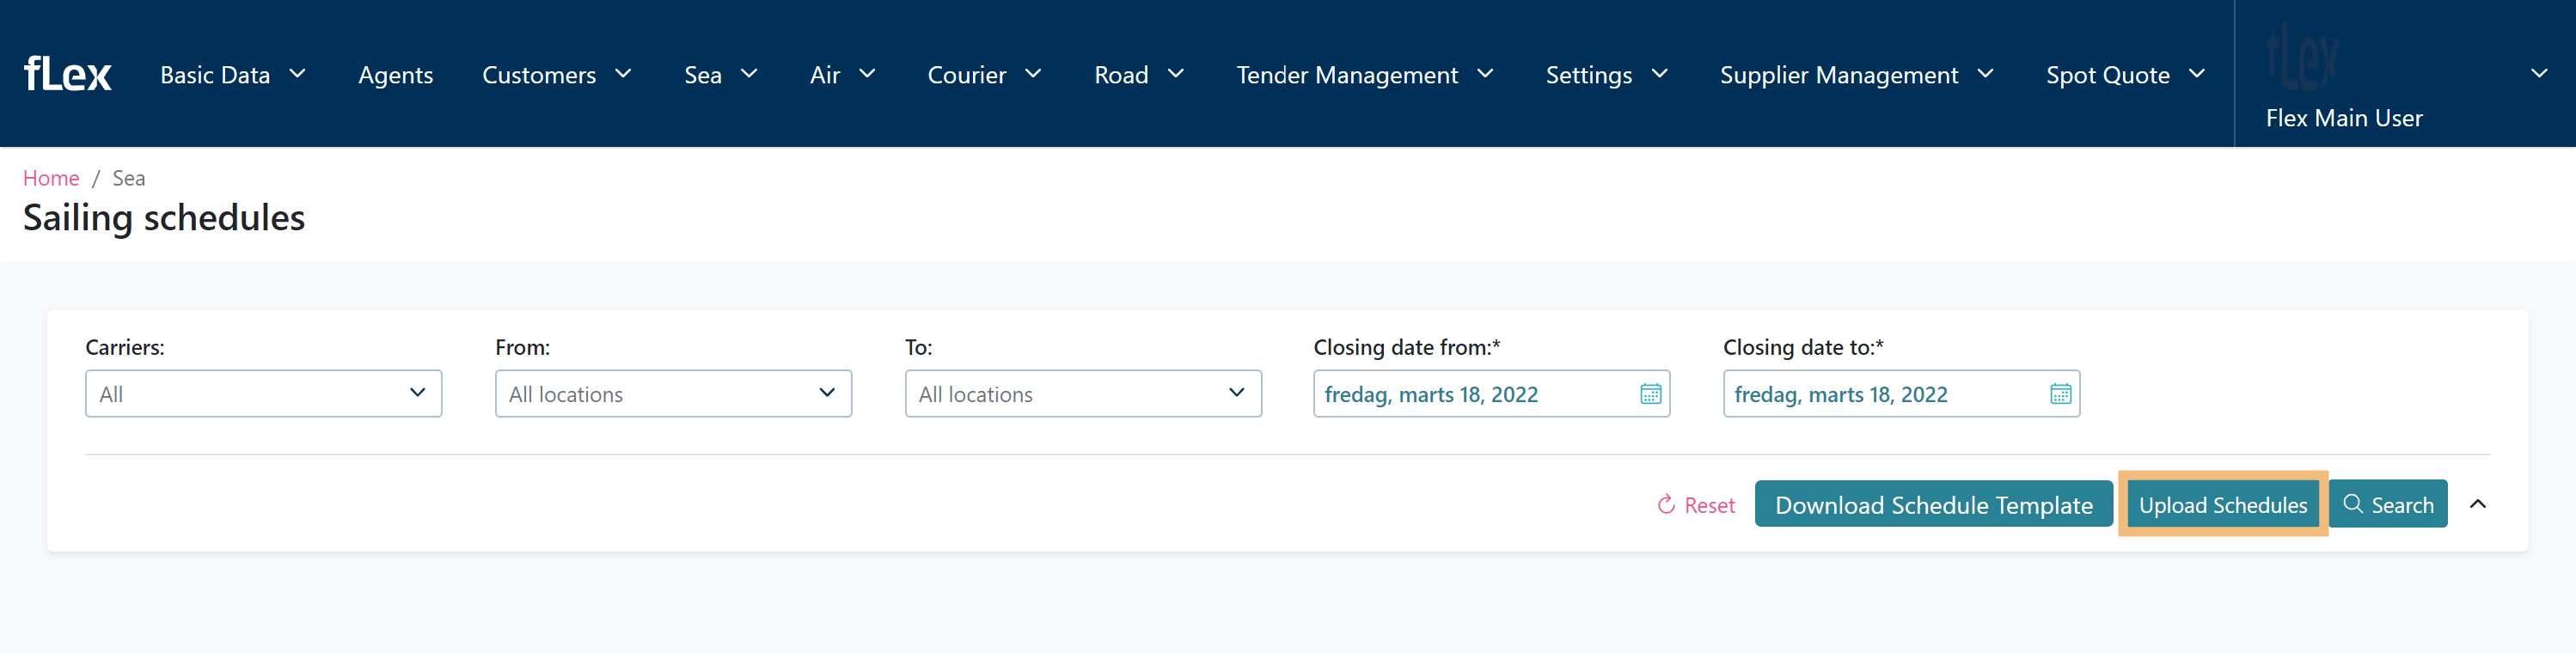The height and width of the screenshot is (653, 2576).
Task: Navigate to Home via breadcrumb
Action: (51, 178)
